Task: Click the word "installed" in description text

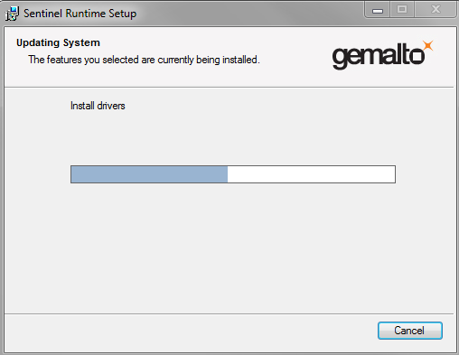Action: (x=240, y=60)
